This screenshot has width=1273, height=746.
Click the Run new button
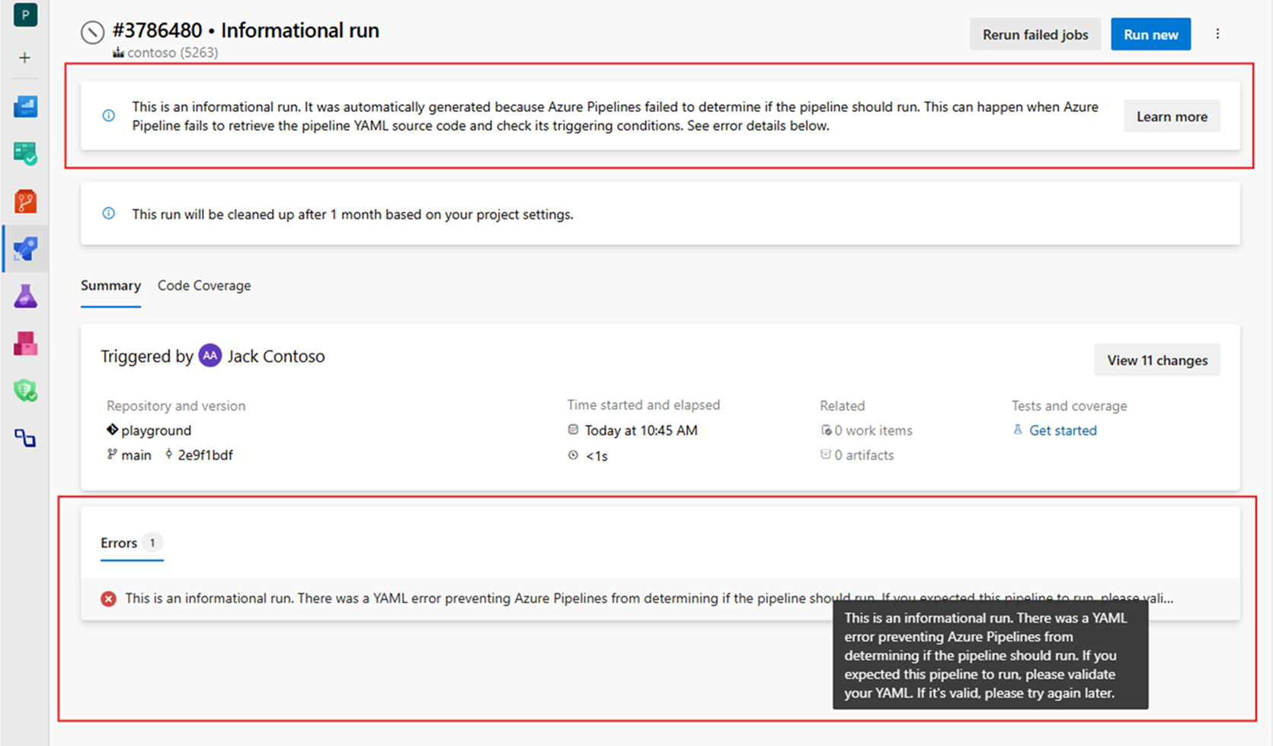point(1150,34)
